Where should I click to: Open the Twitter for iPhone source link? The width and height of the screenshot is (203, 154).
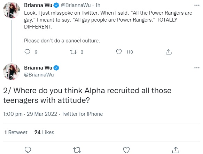[x=82, y=114]
